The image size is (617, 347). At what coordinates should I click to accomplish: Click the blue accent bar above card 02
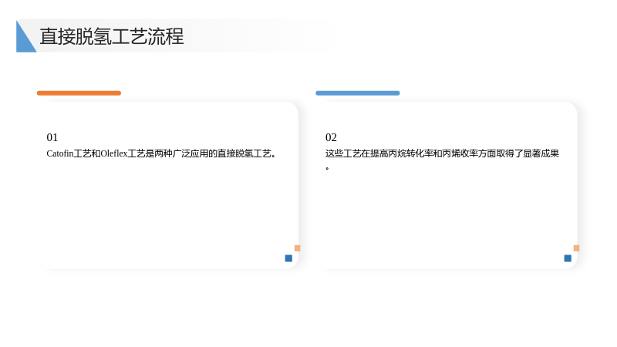click(x=358, y=93)
